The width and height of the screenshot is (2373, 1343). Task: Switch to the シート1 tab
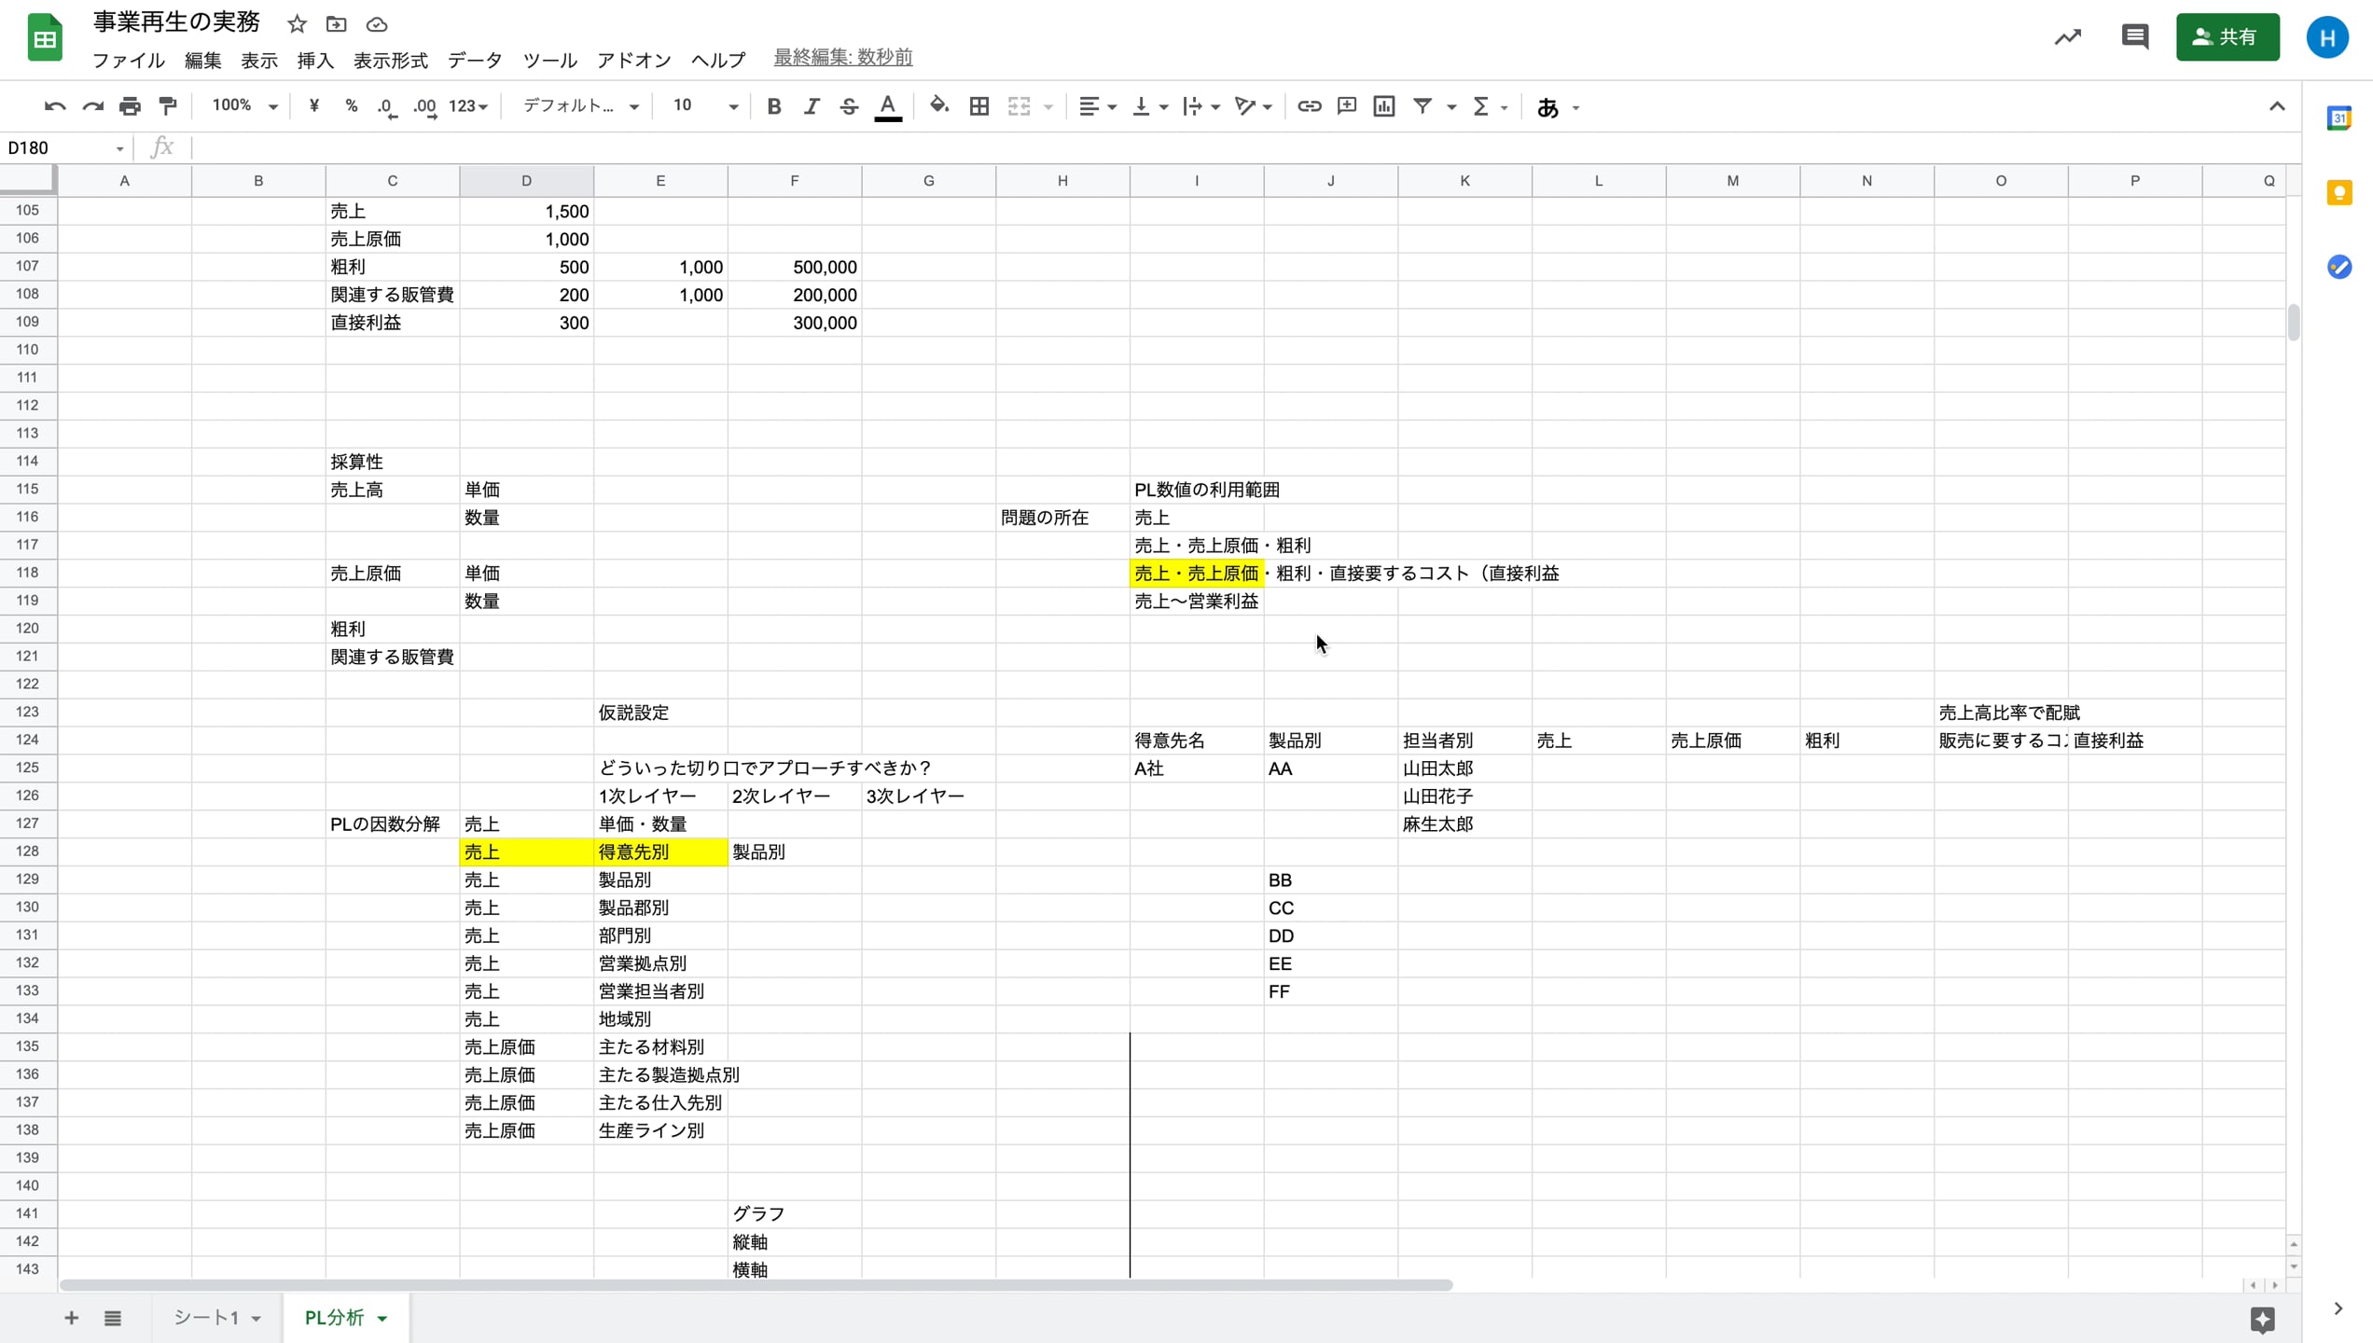(206, 1317)
